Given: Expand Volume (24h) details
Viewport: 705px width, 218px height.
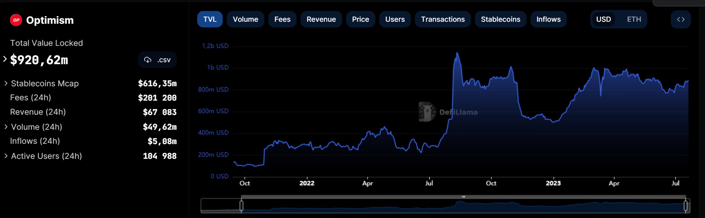Looking at the screenshot, I should [x=6, y=127].
